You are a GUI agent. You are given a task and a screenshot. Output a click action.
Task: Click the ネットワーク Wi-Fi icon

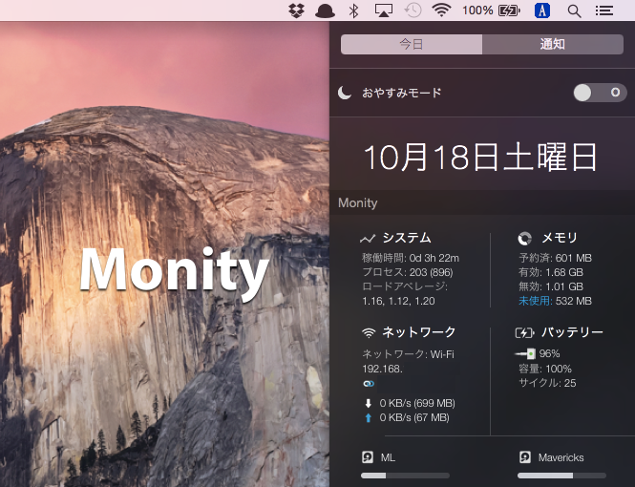click(369, 332)
